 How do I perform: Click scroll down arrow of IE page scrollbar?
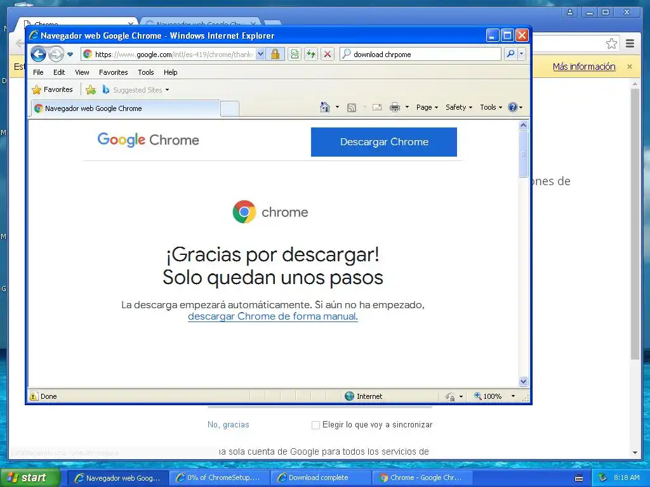[523, 381]
